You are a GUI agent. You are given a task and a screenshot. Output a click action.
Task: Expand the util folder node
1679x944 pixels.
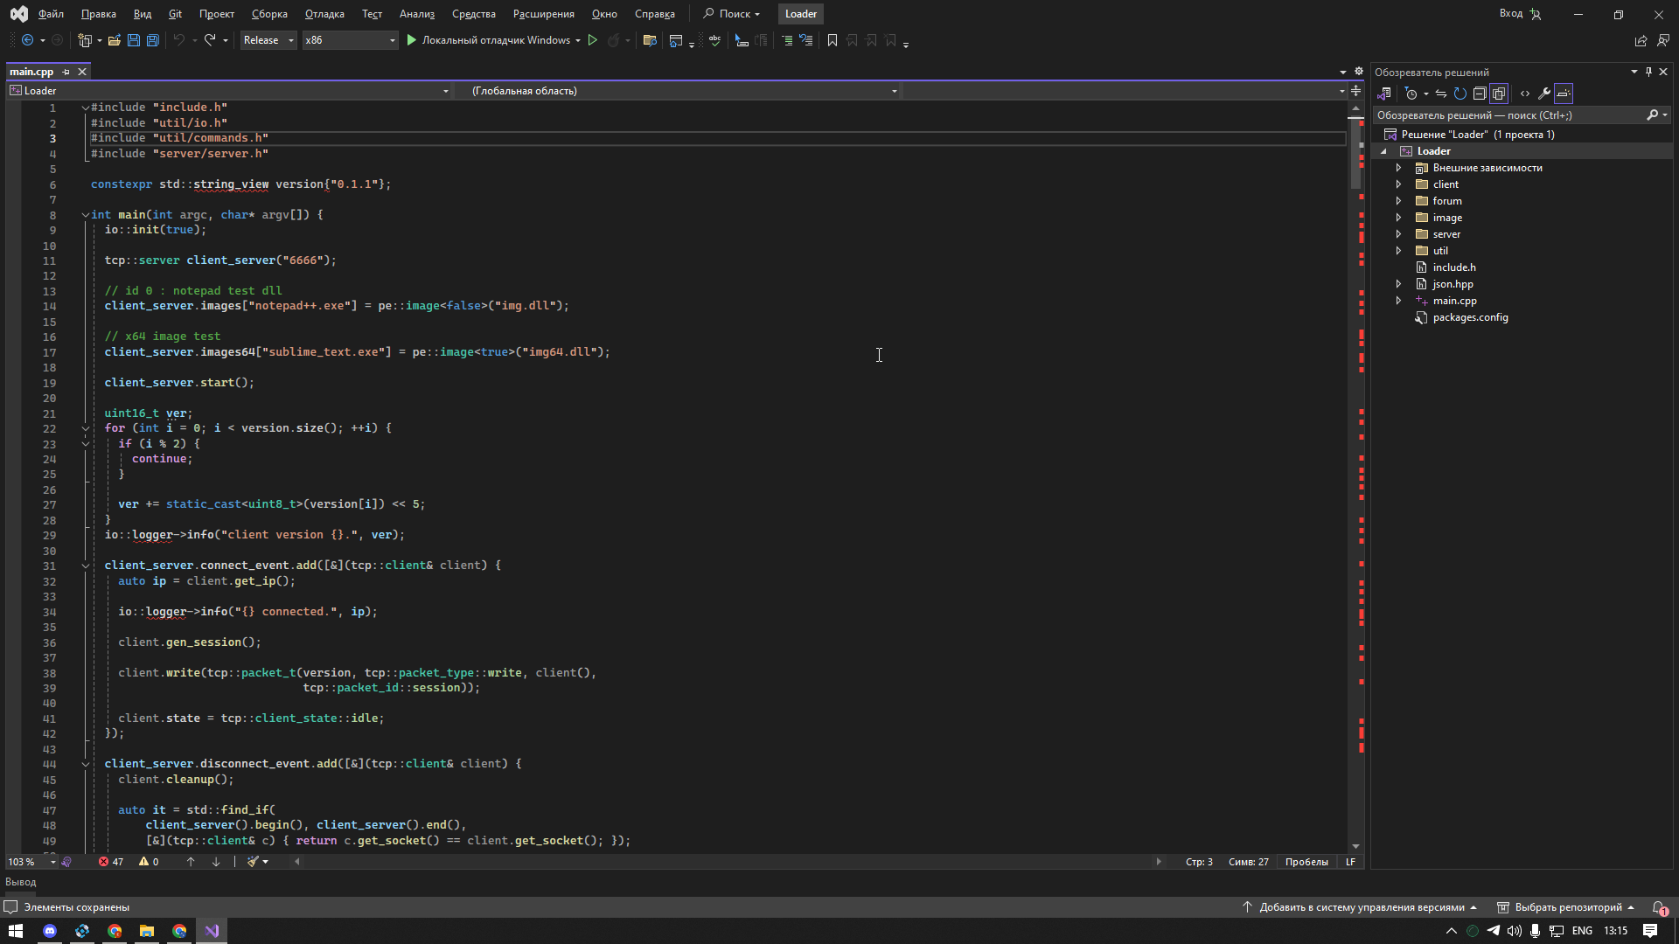click(x=1399, y=251)
